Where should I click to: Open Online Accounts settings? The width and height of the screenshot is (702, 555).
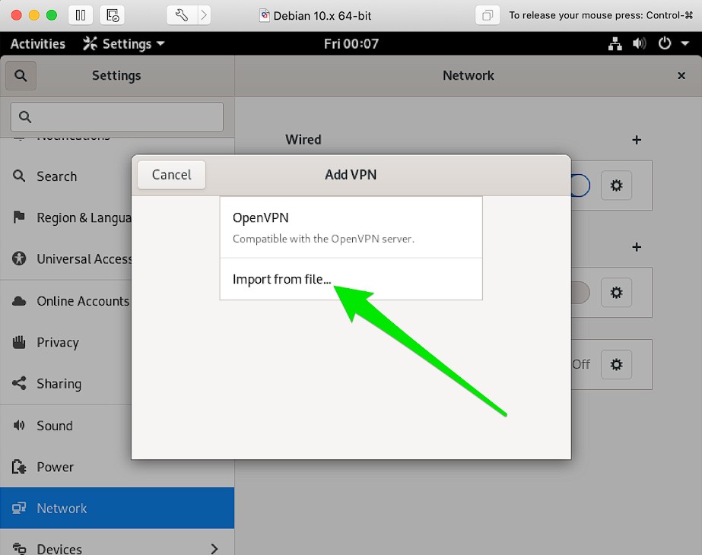click(x=66, y=301)
